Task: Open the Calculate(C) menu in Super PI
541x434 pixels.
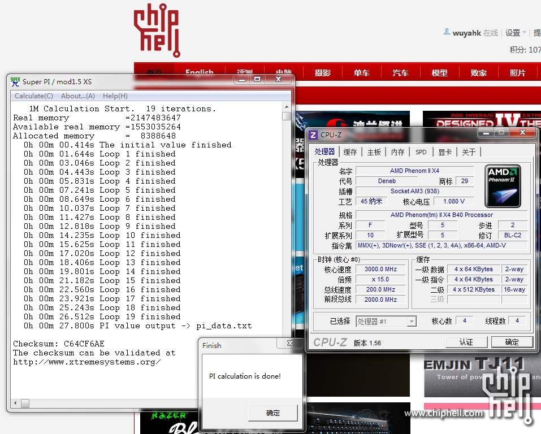Action: pos(34,96)
